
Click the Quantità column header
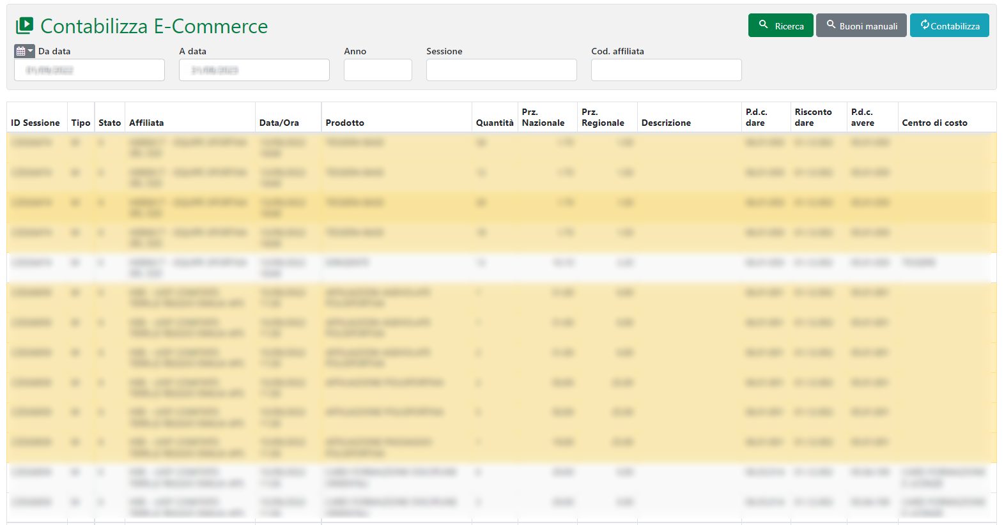coord(495,123)
